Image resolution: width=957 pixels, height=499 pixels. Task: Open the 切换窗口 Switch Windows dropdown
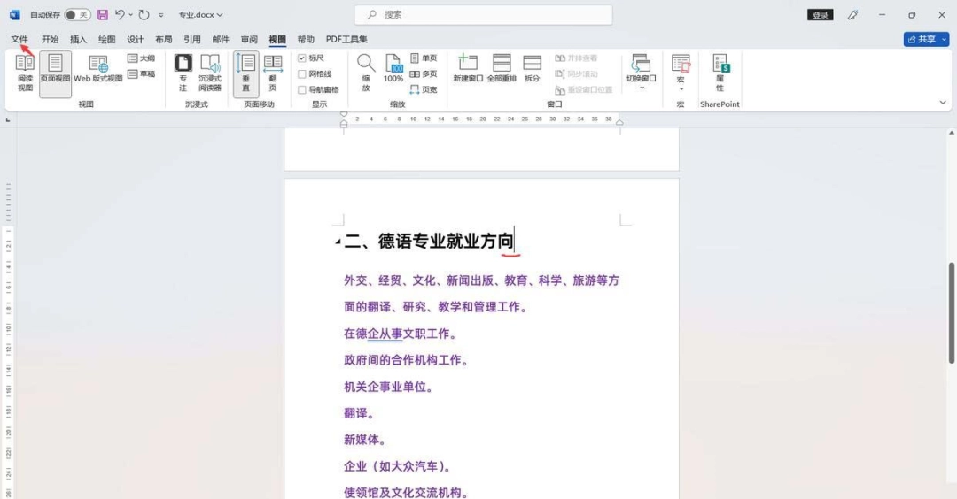(641, 73)
